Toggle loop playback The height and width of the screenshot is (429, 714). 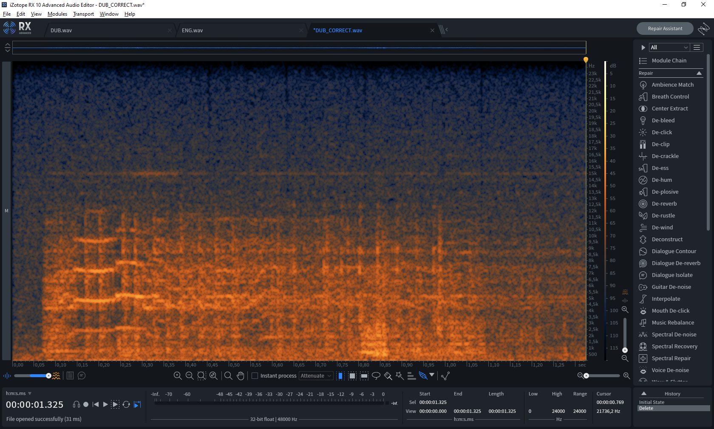(126, 404)
